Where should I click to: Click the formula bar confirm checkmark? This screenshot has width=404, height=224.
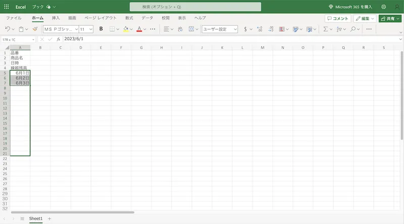coord(50,39)
